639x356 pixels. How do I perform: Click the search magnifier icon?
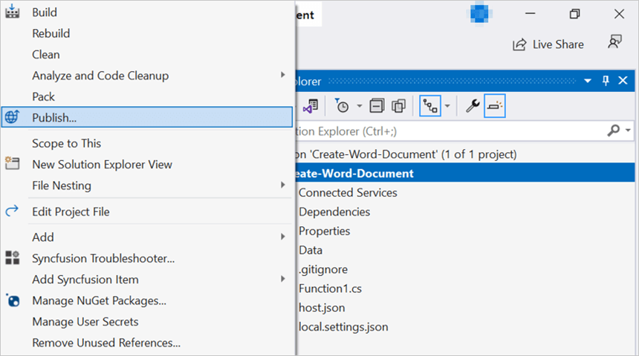pos(613,131)
